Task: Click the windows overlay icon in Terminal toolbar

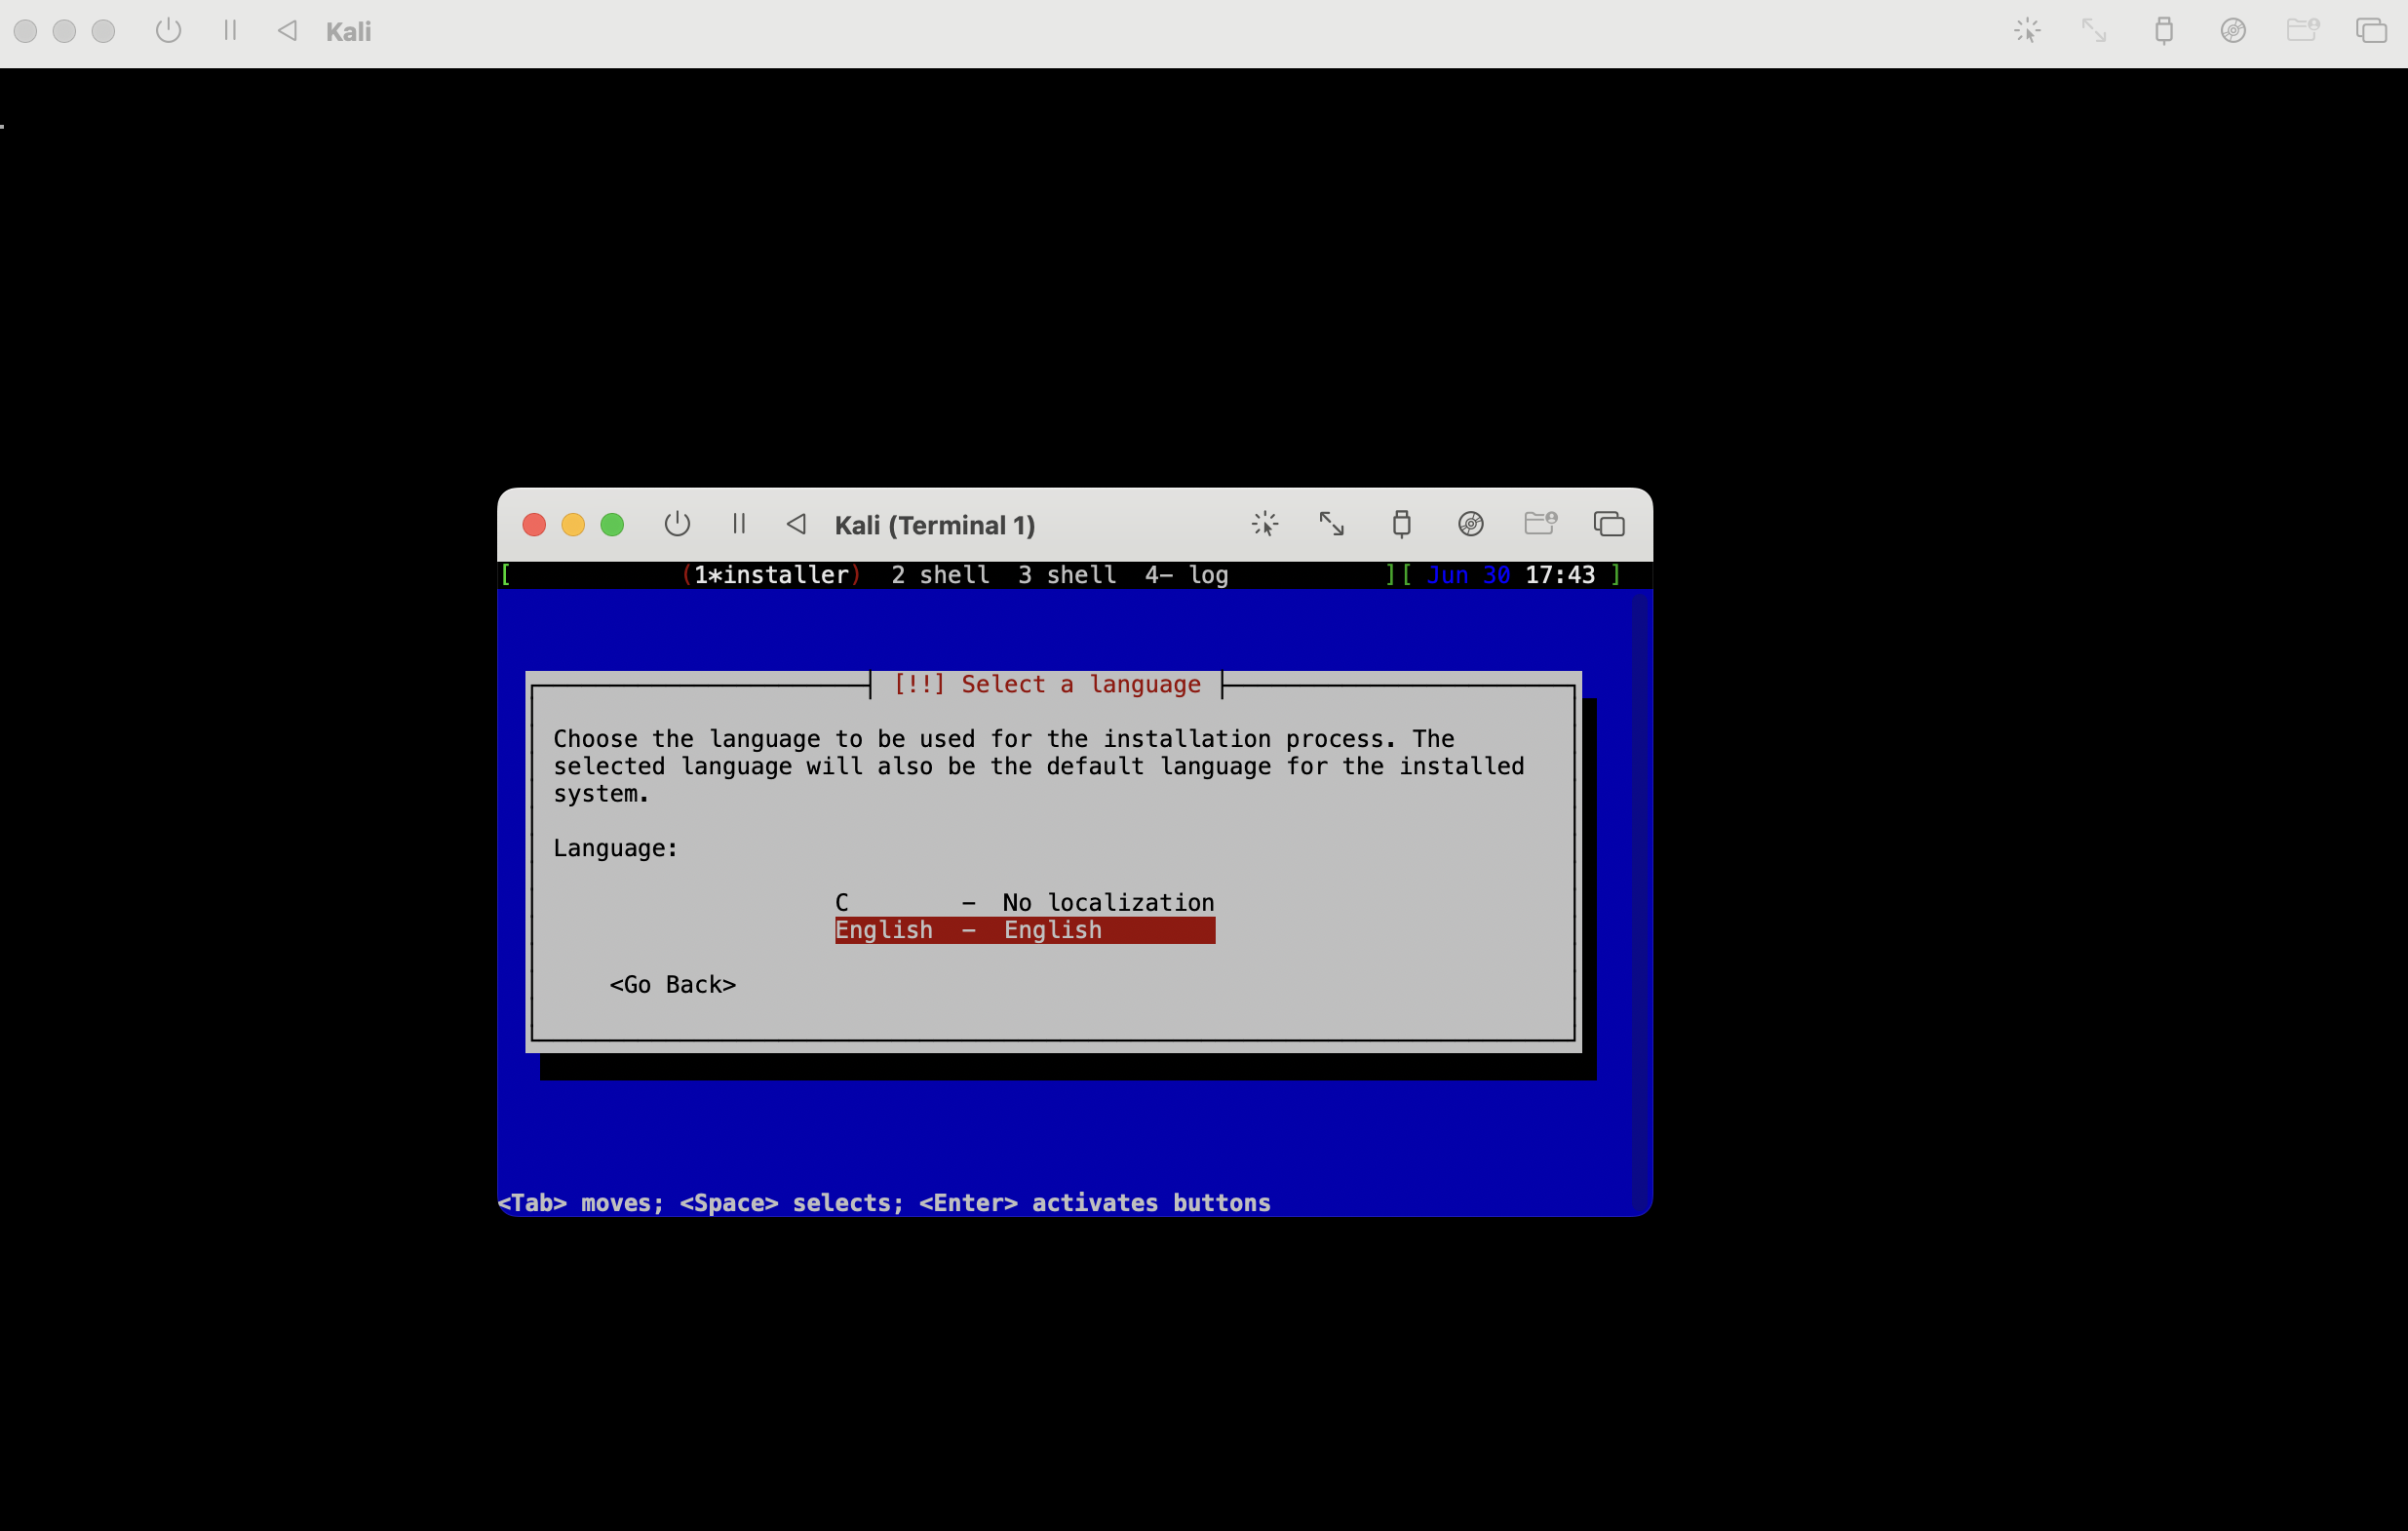Action: pyautogui.click(x=1609, y=524)
